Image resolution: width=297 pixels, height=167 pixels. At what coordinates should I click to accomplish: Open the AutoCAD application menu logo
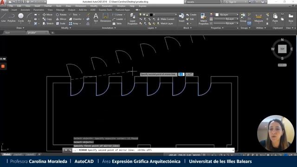[x=3, y=2]
